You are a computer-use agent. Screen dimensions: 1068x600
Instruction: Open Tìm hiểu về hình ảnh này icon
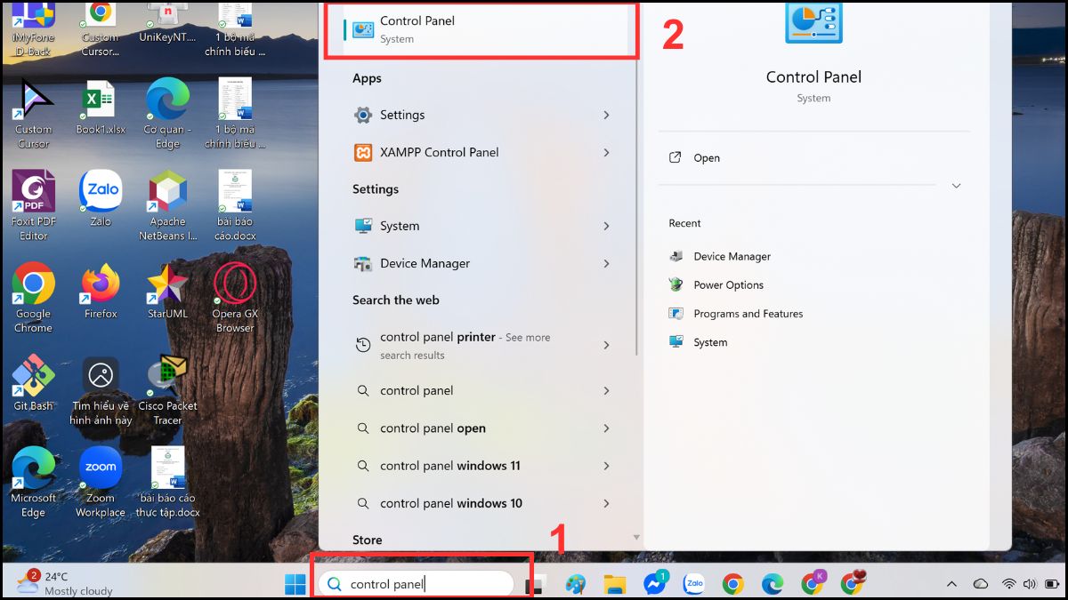point(101,389)
